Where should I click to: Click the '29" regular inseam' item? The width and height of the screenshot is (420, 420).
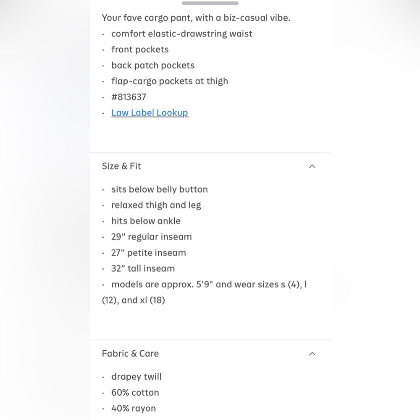tap(151, 237)
